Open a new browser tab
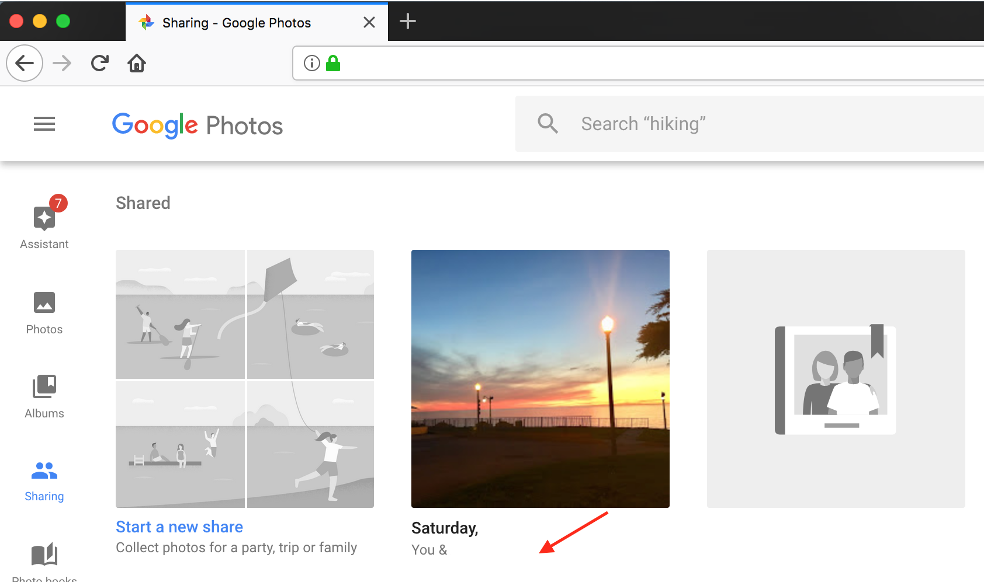This screenshot has height=582, width=984. pos(407,22)
